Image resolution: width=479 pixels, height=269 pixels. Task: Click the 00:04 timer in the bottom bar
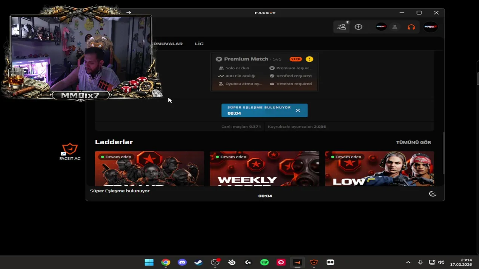(x=265, y=196)
